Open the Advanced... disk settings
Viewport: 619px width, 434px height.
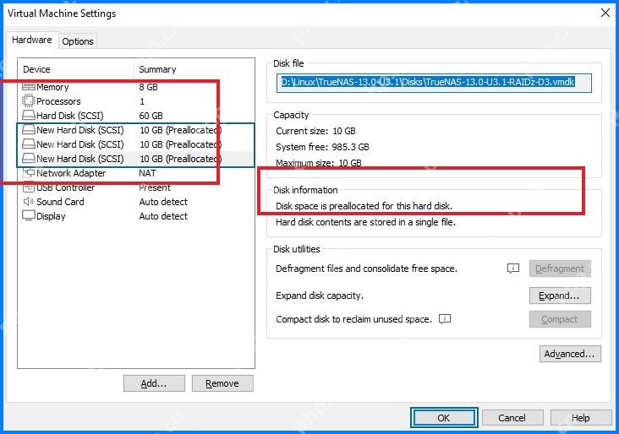coord(570,354)
